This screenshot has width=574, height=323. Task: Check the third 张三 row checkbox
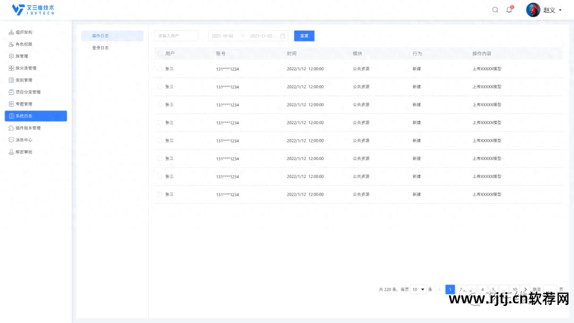160,105
